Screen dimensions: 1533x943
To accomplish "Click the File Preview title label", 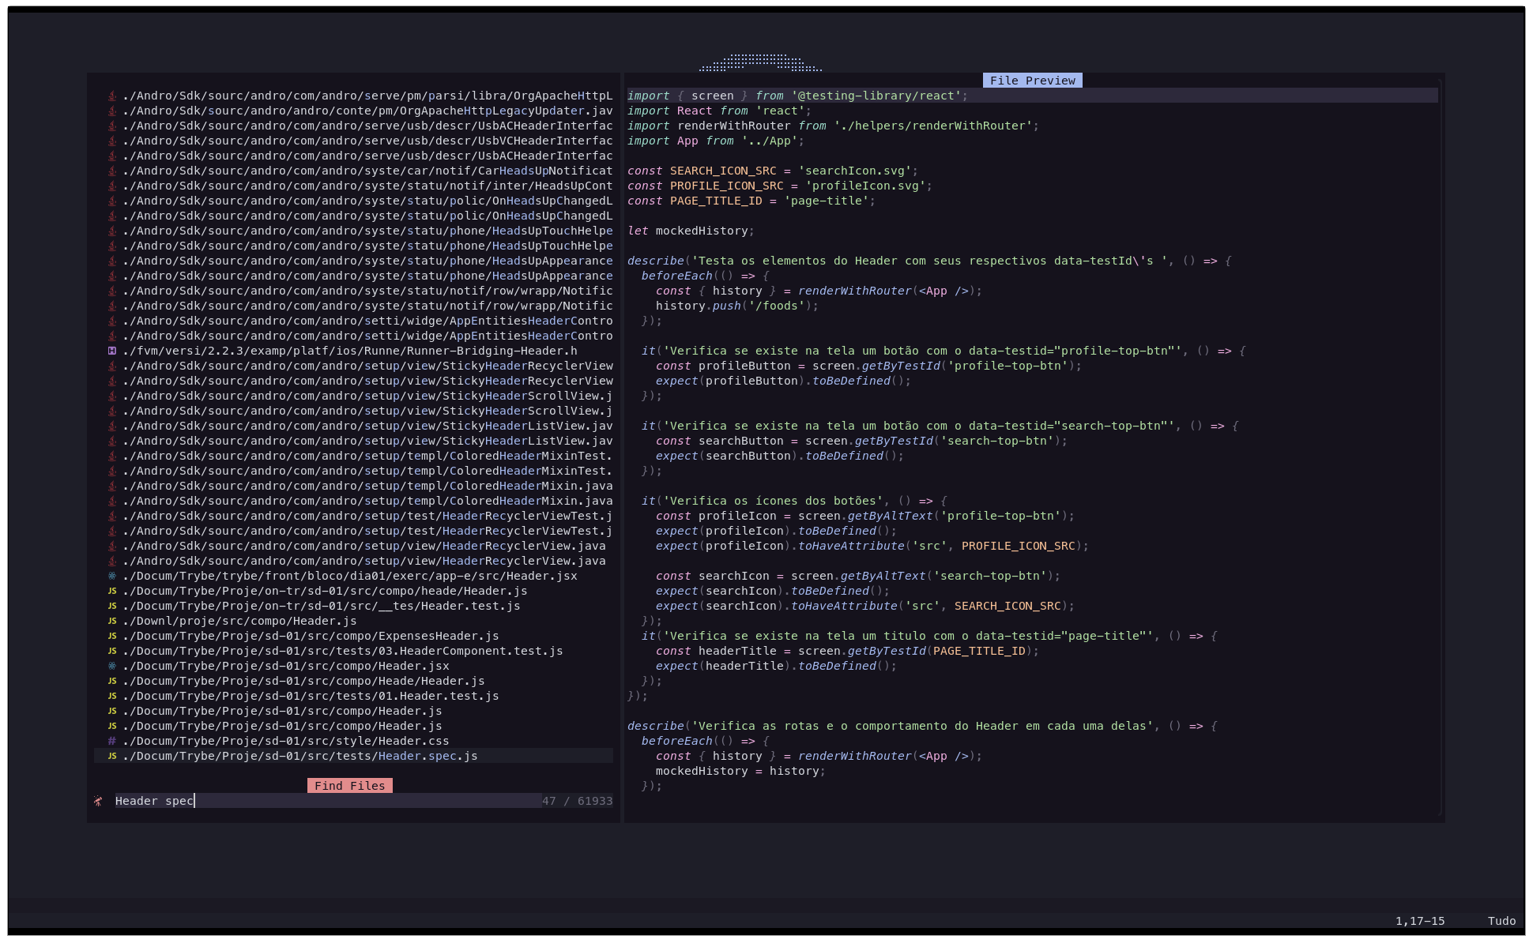I will coord(1032,81).
